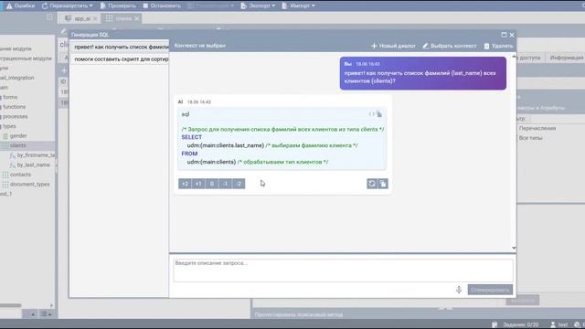Open by_last_name function in tree

coord(33,164)
